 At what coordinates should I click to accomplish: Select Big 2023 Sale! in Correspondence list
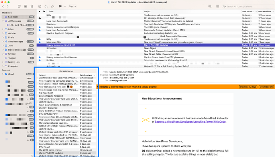pyautogui.click(x=67, y=93)
